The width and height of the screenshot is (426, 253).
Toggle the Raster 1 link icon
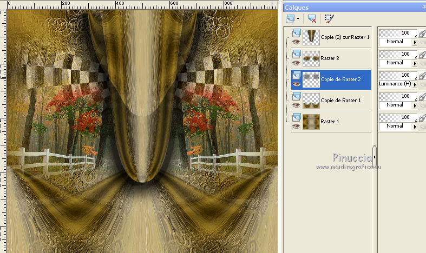[422, 118]
